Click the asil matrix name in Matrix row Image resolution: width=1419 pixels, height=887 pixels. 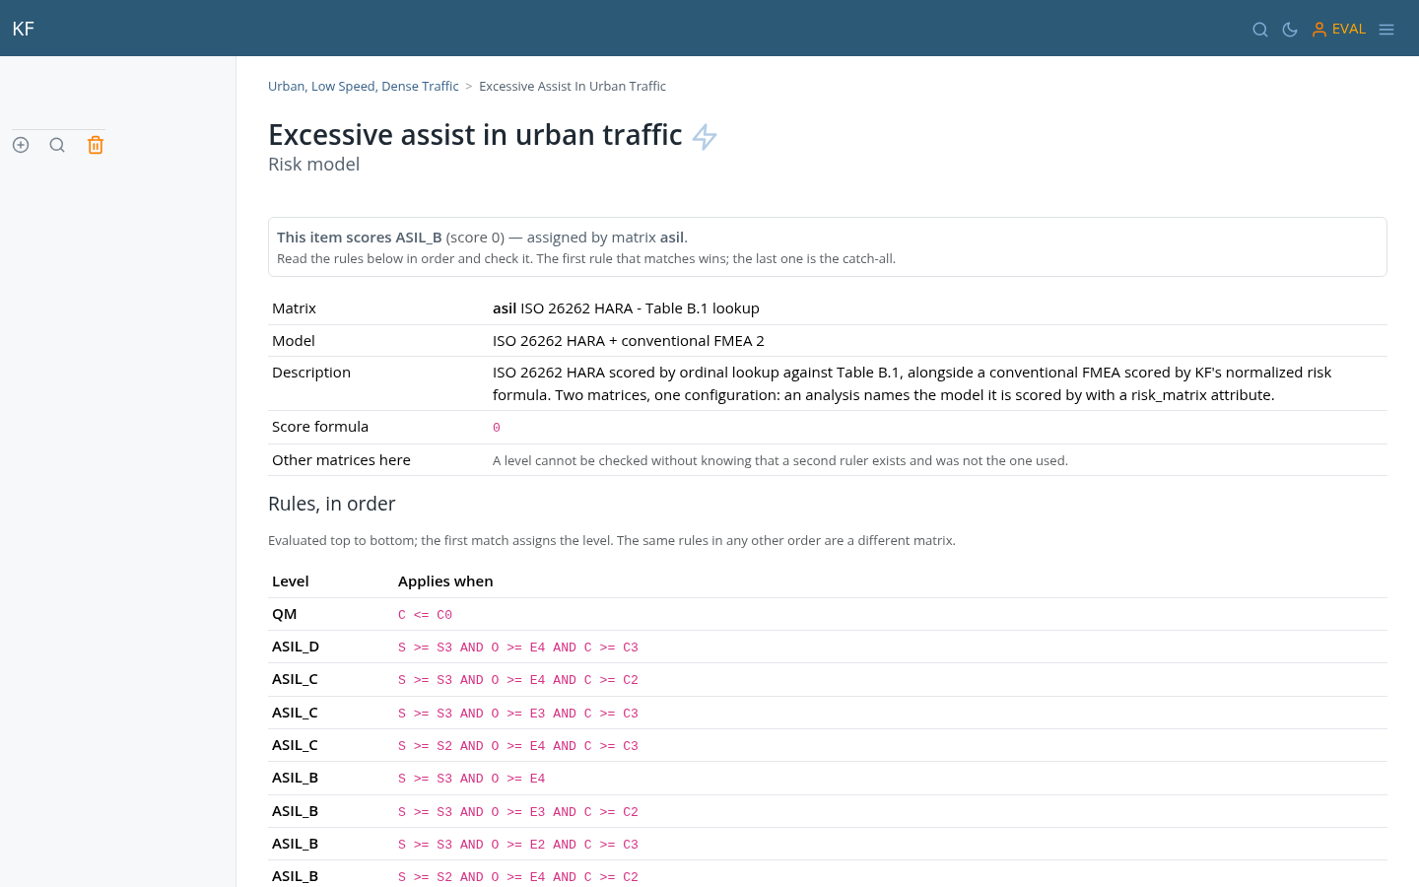click(x=505, y=308)
